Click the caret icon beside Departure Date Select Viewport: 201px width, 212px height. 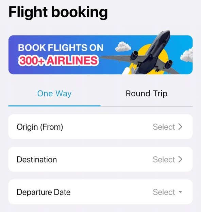coord(180,192)
